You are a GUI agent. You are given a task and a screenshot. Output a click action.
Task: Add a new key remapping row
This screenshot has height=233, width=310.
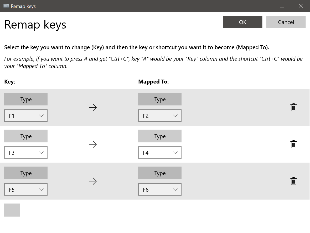coord(12,210)
